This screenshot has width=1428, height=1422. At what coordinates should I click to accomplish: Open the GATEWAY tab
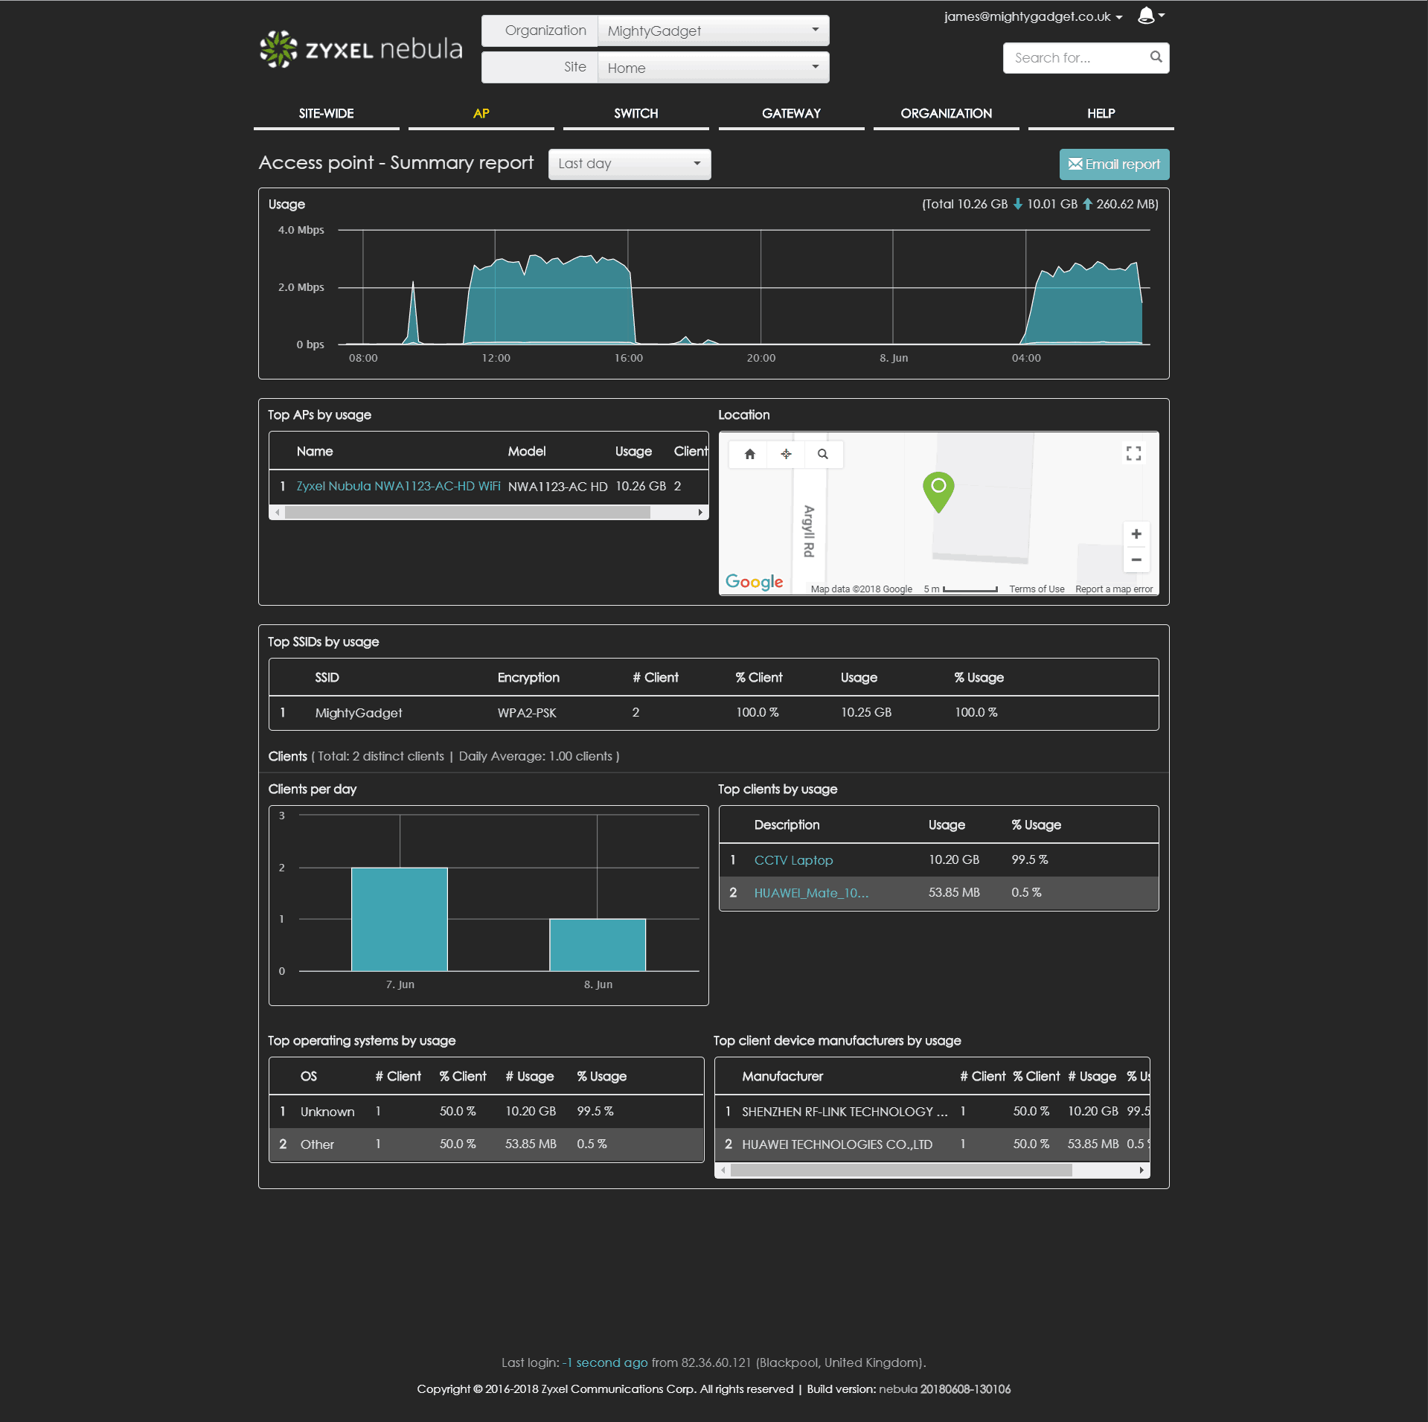pos(790,113)
